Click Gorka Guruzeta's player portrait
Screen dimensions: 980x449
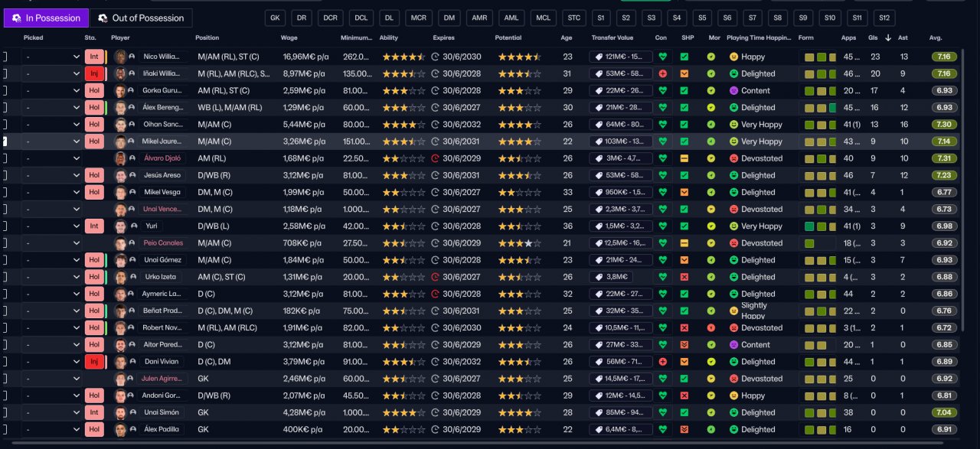[x=119, y=91]
